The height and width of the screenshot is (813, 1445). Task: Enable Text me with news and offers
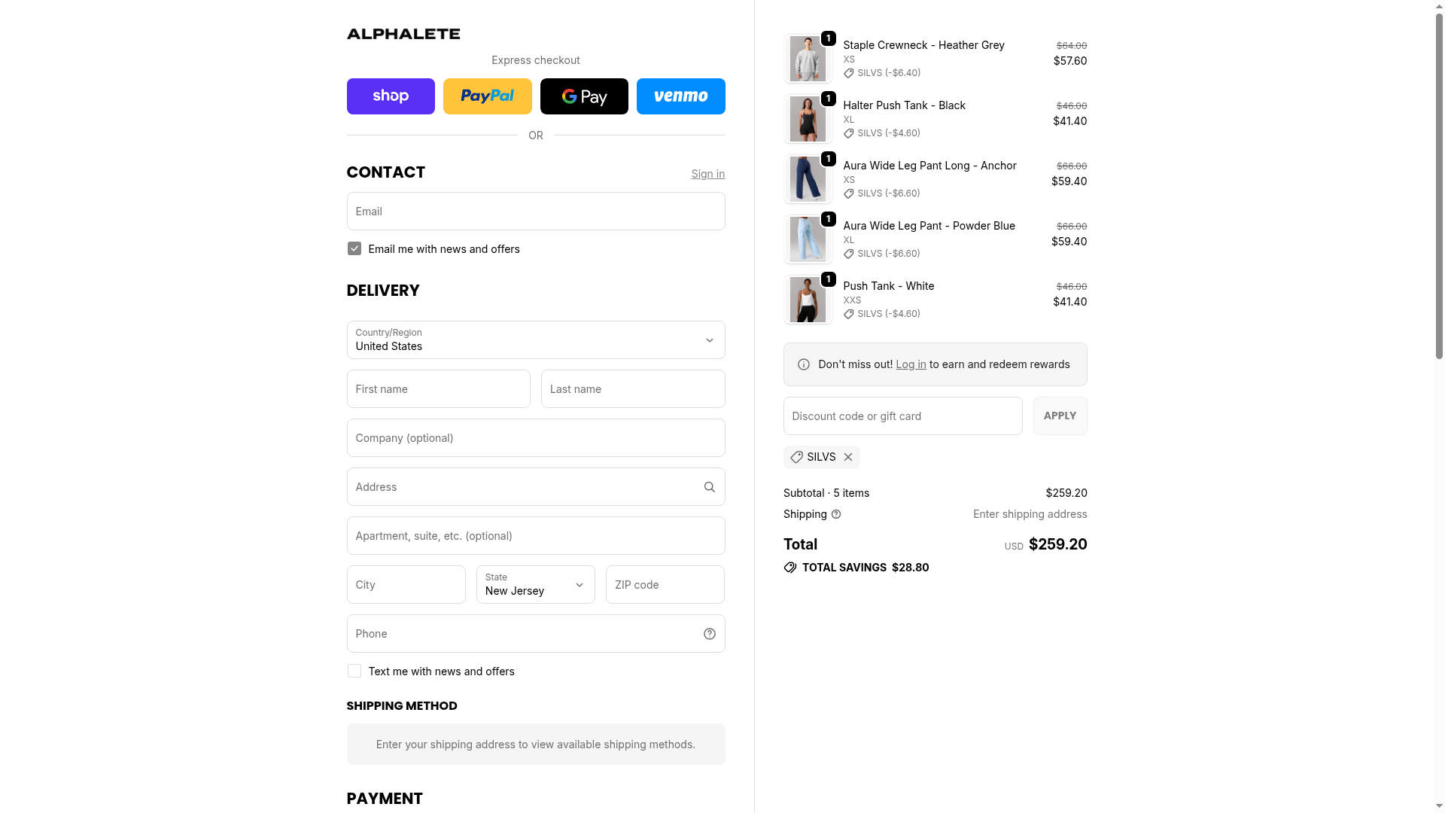[x=354, y=671]
